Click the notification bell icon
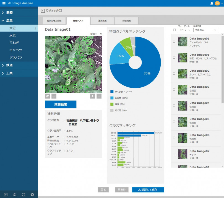Screen dimensions: 224x198 [x=212, y=3]
